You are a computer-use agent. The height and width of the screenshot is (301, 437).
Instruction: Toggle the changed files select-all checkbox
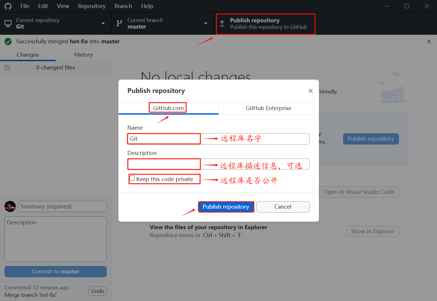(x=7, y=68)
